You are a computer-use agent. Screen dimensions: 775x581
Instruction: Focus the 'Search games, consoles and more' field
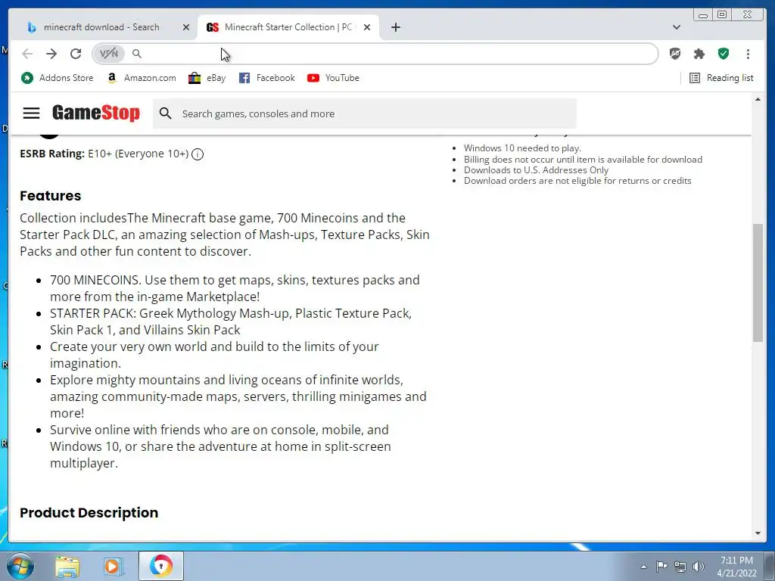pyautogui.click(x=364, y=113)
